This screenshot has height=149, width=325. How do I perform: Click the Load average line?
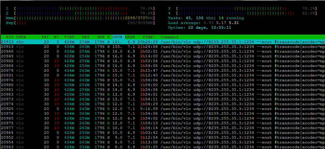pyautogui.click(x=203, y=23)
